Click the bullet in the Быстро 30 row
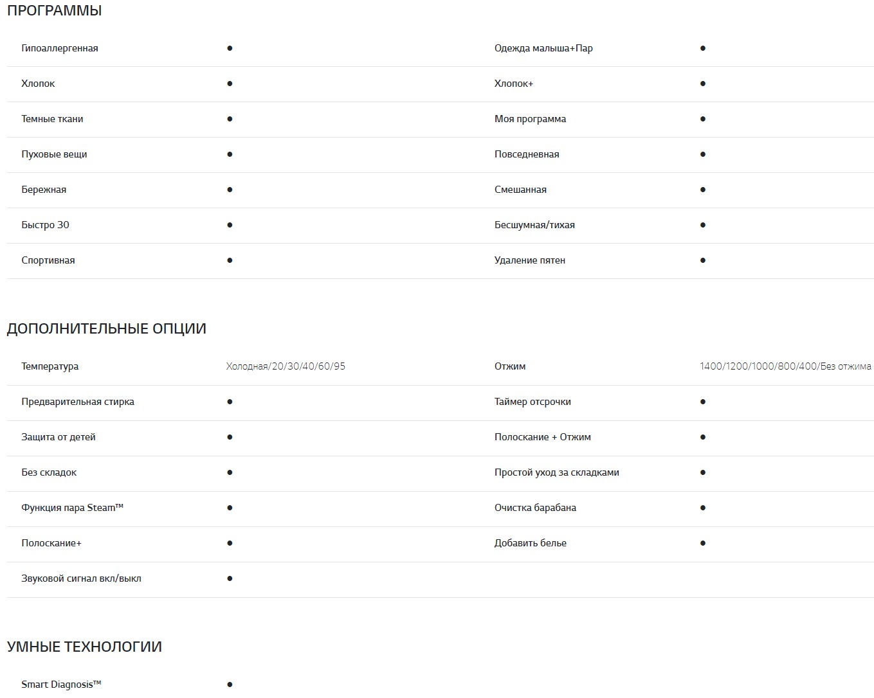874x698 pixels. 230,225
